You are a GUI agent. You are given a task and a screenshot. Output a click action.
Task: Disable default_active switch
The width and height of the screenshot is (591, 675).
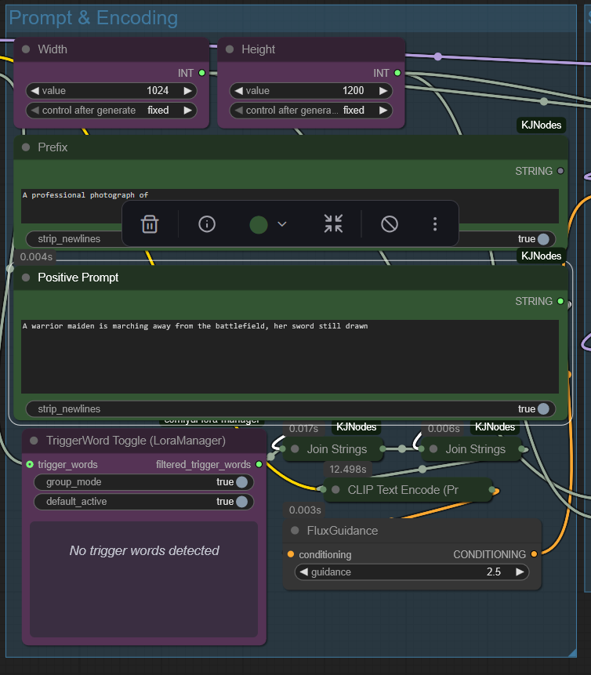241,502
